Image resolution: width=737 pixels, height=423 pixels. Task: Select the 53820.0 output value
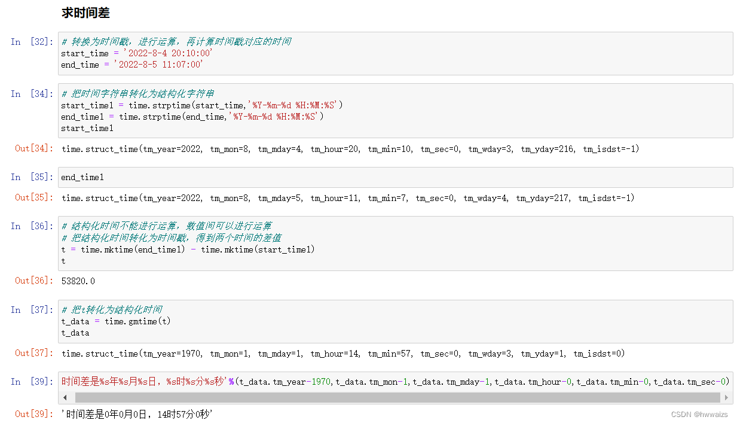78,281
